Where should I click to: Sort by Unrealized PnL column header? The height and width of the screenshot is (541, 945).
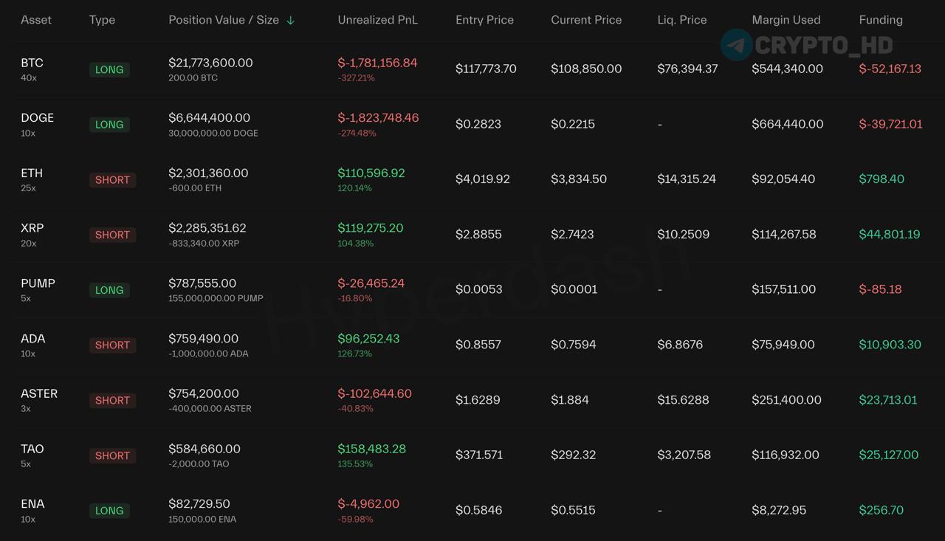coord(377,20)
